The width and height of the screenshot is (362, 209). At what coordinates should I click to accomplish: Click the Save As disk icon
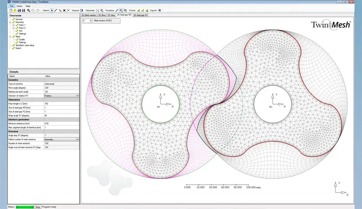tap(23, 11)
